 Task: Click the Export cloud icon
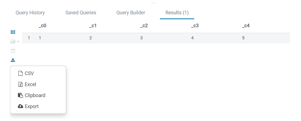point(20,106)
